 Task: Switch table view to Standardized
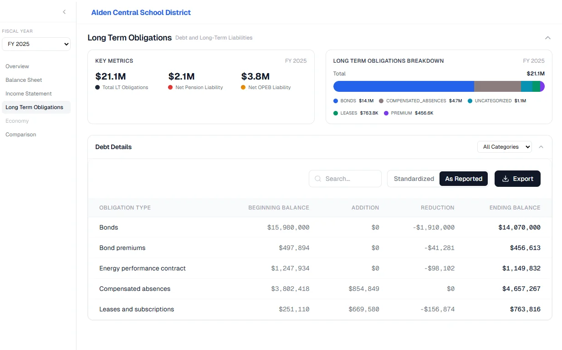click(x=414, y=179)
